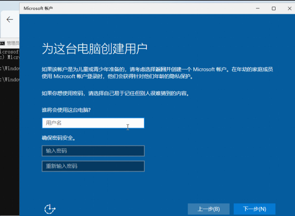Click the password hint sentence 如果你想使用密码

click(x=115, y=93)
